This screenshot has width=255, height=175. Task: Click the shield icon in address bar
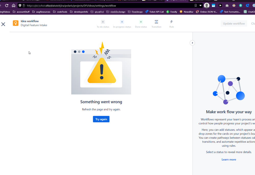pos(20,6)
